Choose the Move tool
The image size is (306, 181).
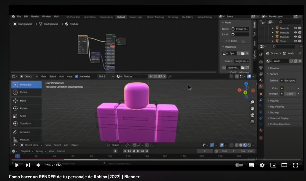click(x=26, y=101)
